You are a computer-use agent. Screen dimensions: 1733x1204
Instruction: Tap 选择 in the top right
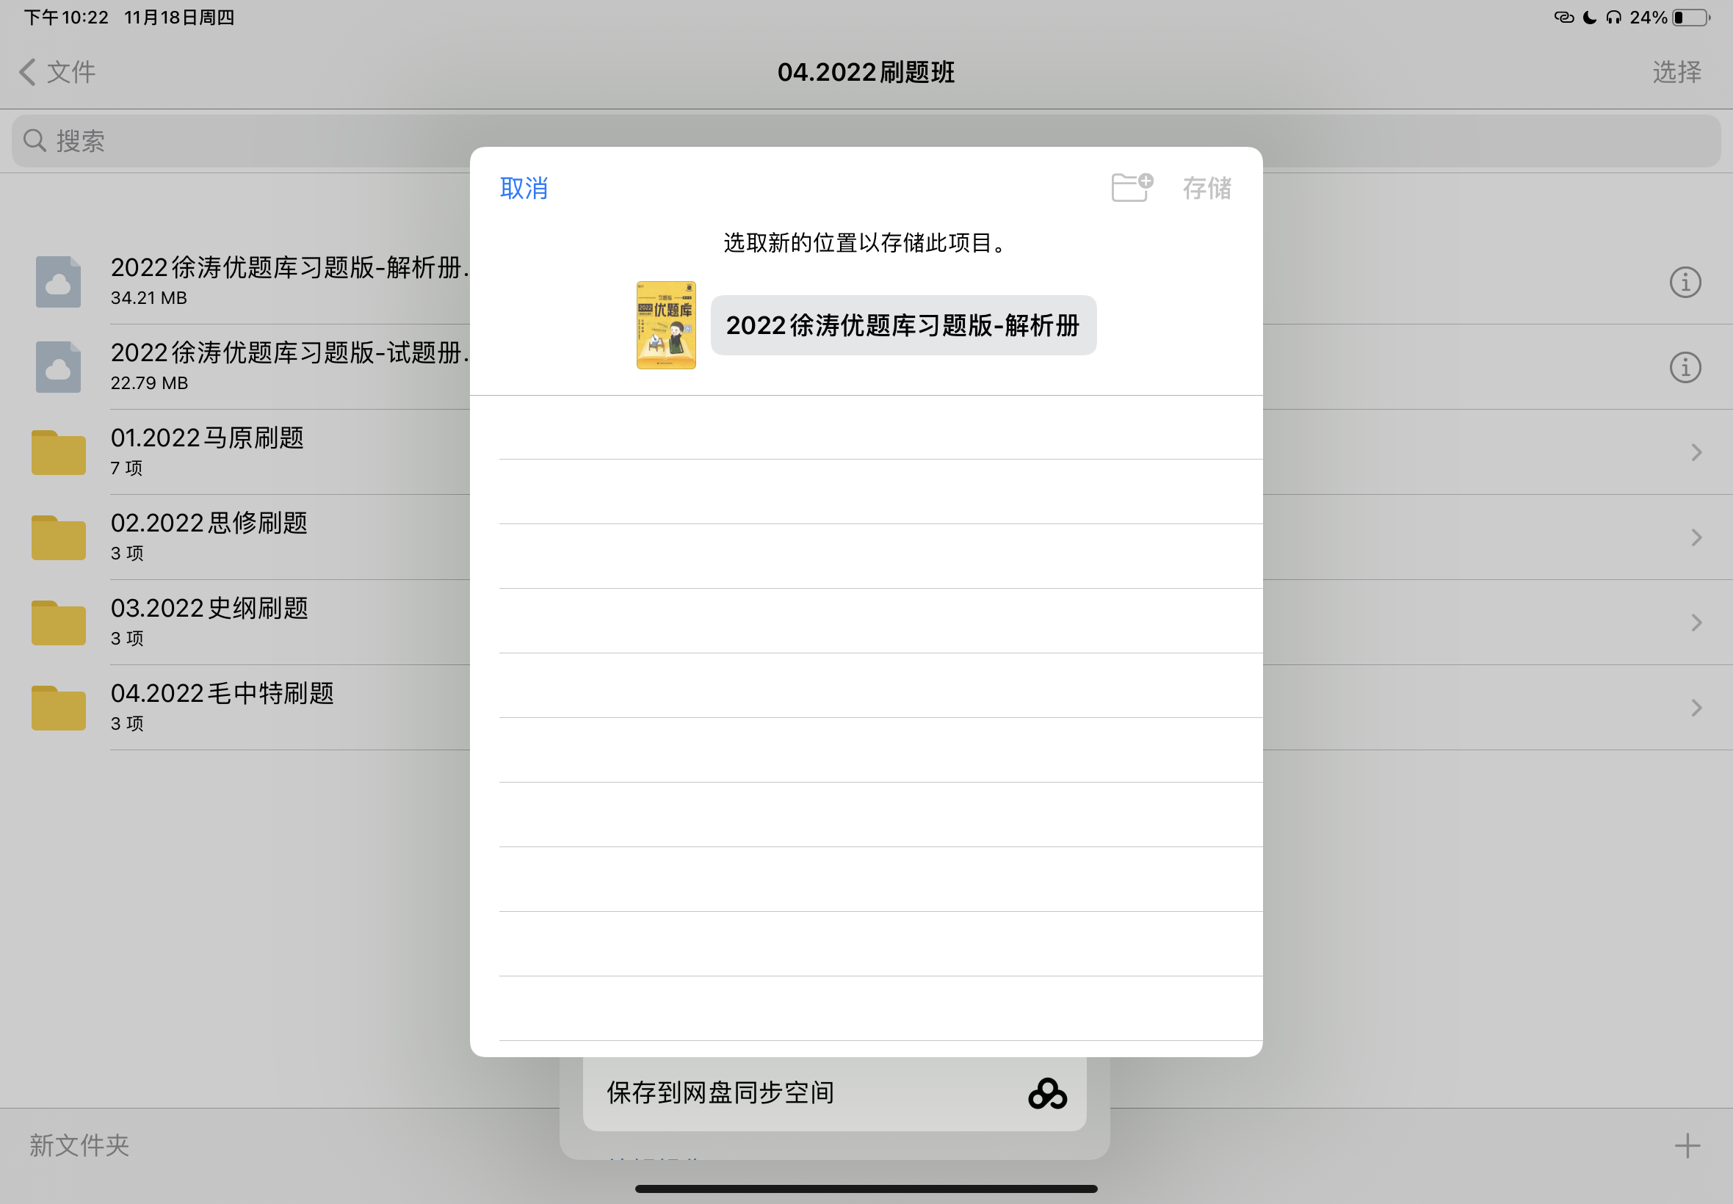pyautogui.click(x=1676, y=73)
